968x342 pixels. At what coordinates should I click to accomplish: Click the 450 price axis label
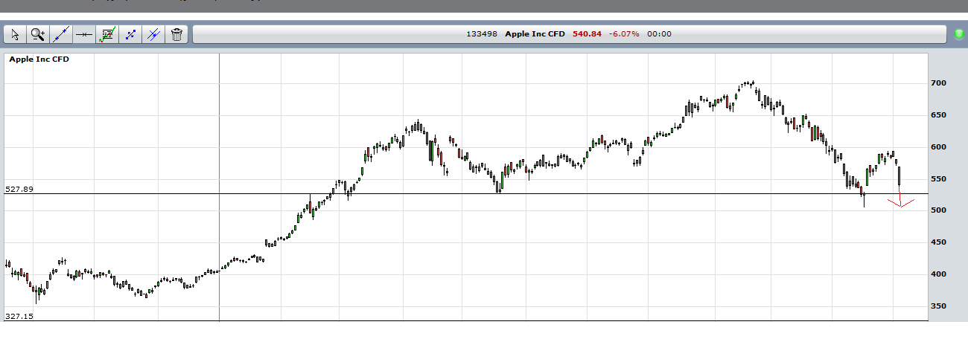[937, 242]
